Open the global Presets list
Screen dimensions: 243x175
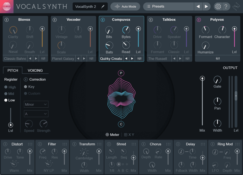click(168, 7)
